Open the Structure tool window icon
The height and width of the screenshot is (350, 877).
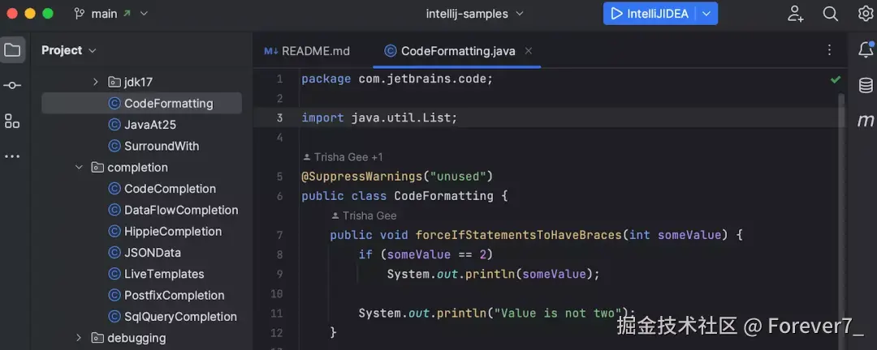12,122
